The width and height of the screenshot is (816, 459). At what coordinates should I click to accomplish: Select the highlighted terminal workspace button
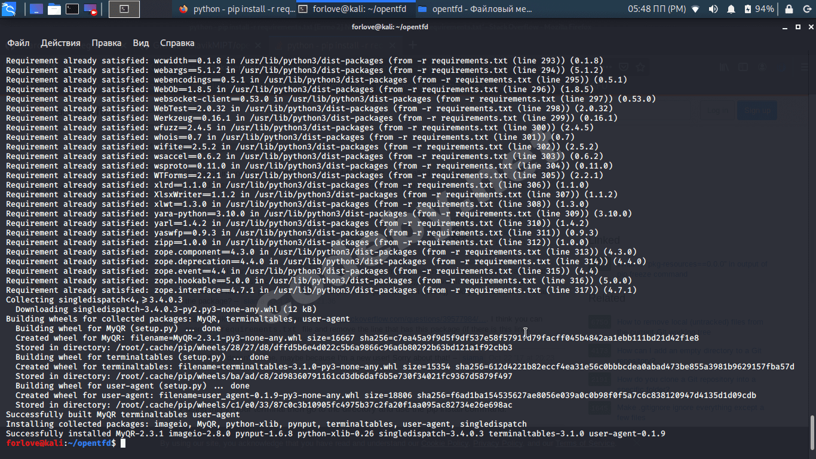click(x=124, y=9)
